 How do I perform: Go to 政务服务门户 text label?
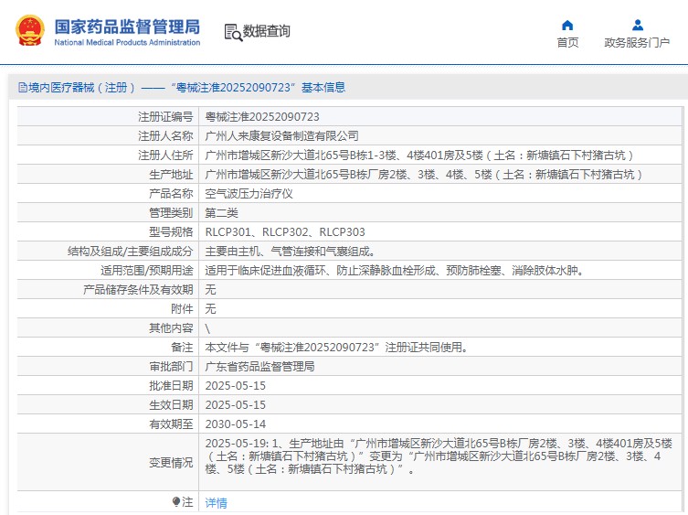pyautogui.click(x=637, y=42)
